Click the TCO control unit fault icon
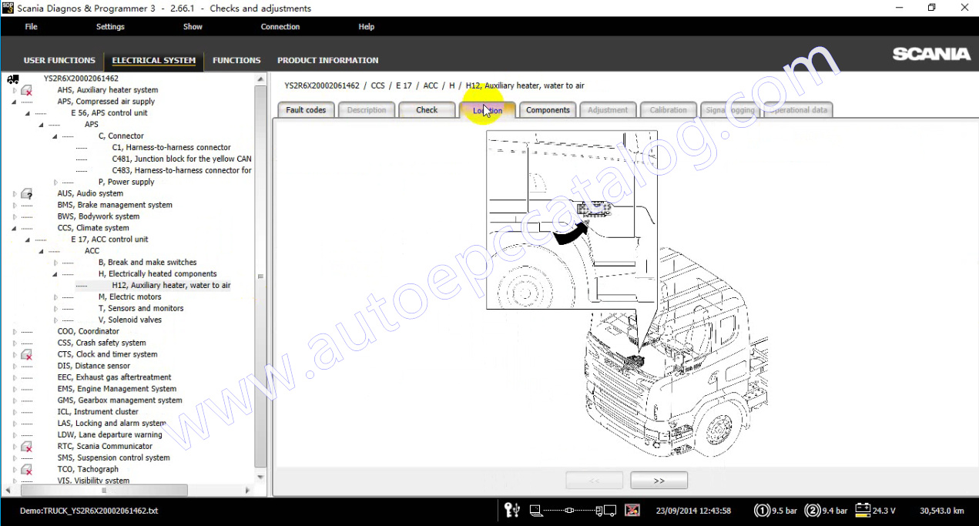Screen dimensions: 979x526 26,470
